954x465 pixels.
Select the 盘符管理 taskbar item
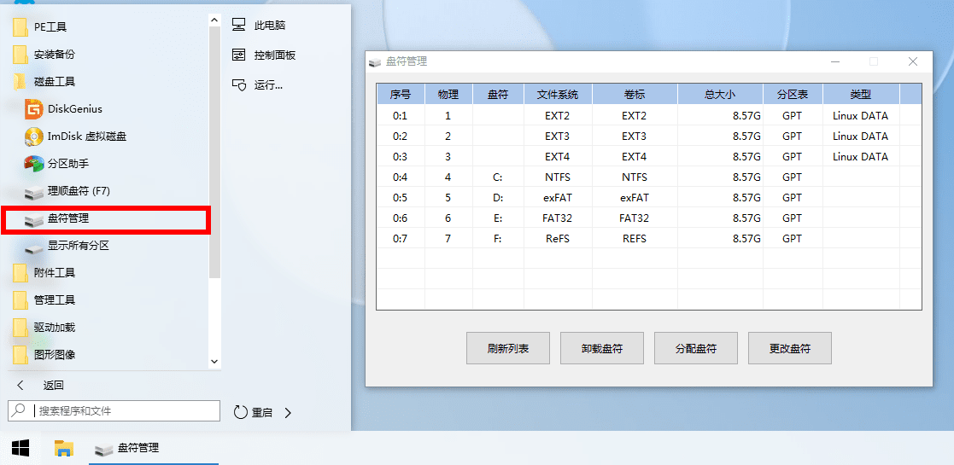(154, 449)
